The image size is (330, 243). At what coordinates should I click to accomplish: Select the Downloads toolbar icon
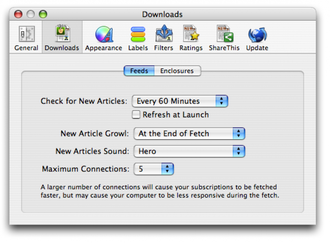coord(62,38)
